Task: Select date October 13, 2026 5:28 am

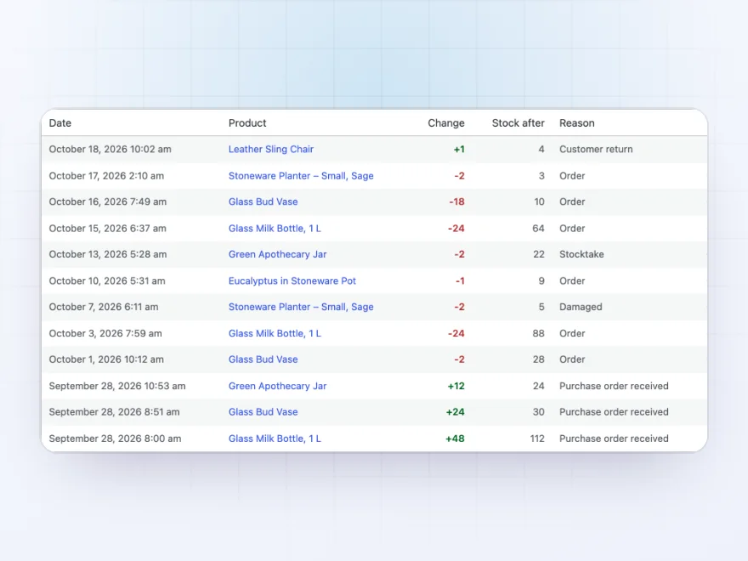Action: 108,254
